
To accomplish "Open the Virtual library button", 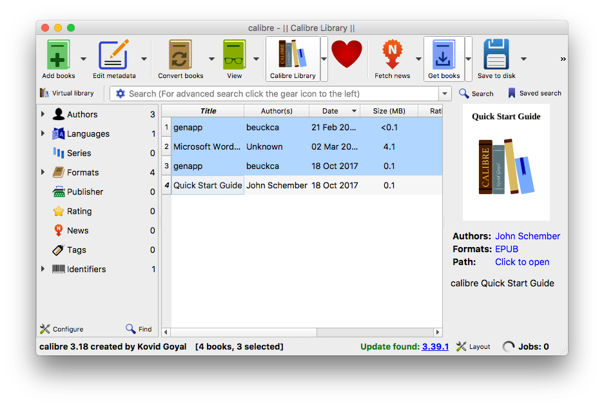I will 67,94.
